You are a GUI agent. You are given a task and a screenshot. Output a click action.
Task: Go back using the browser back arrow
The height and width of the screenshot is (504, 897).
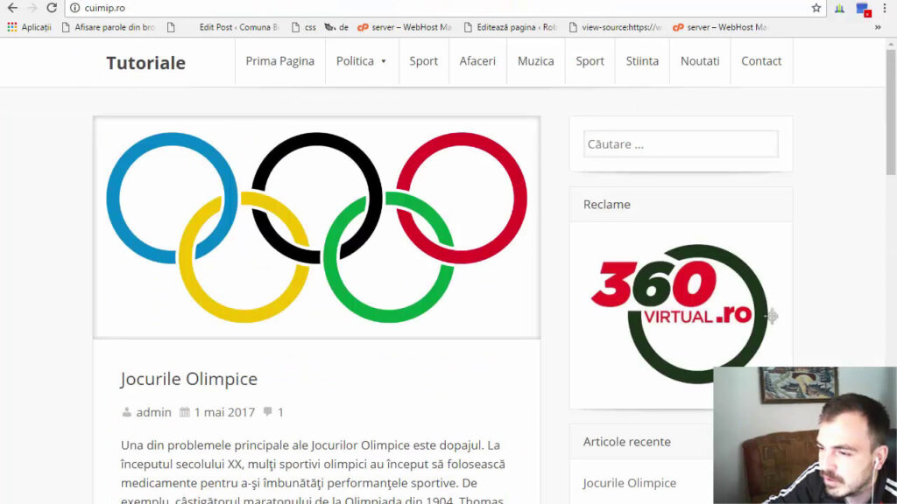[x=12, y=8]
